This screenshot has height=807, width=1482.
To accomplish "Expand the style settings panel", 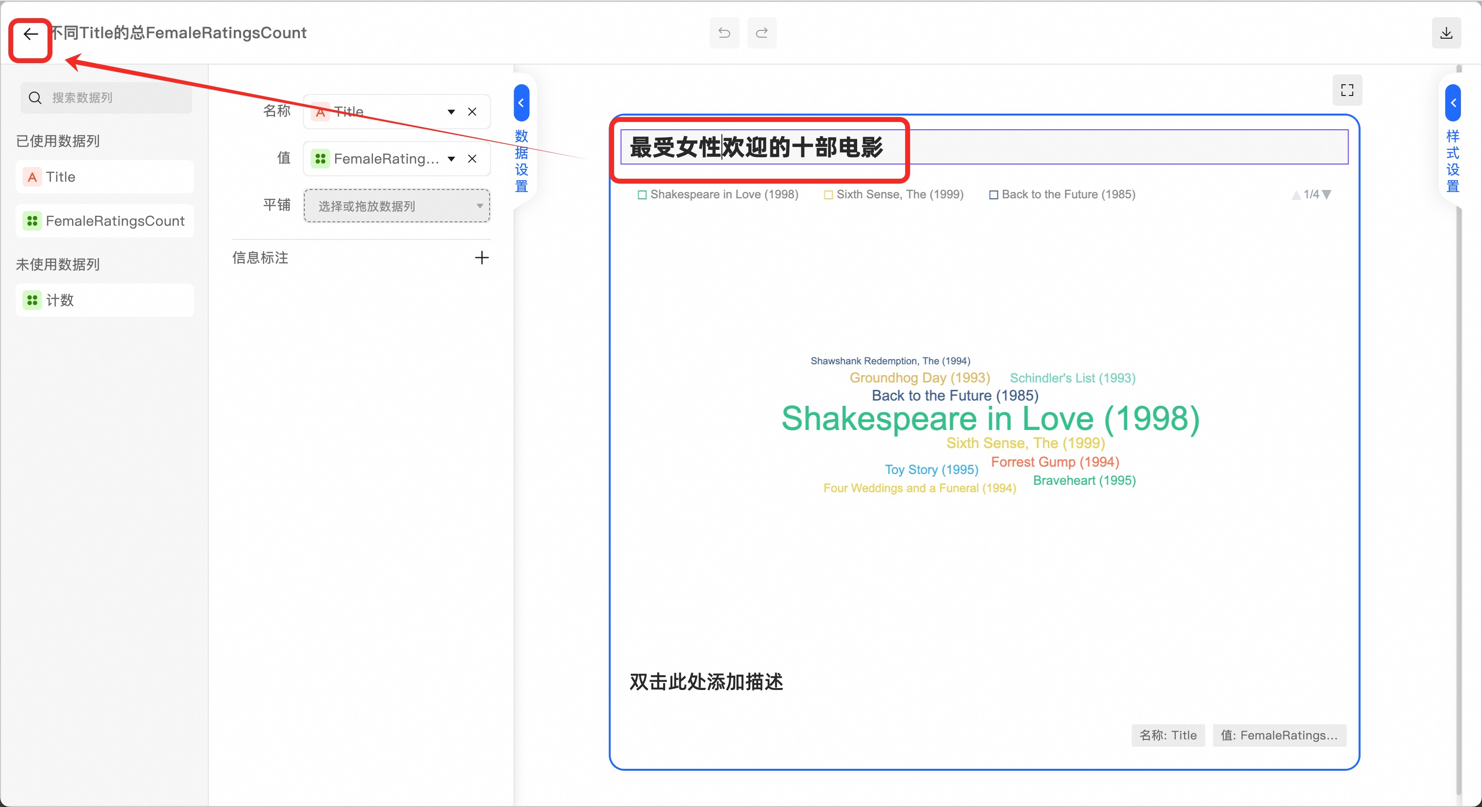I will tap(1453, 103).
